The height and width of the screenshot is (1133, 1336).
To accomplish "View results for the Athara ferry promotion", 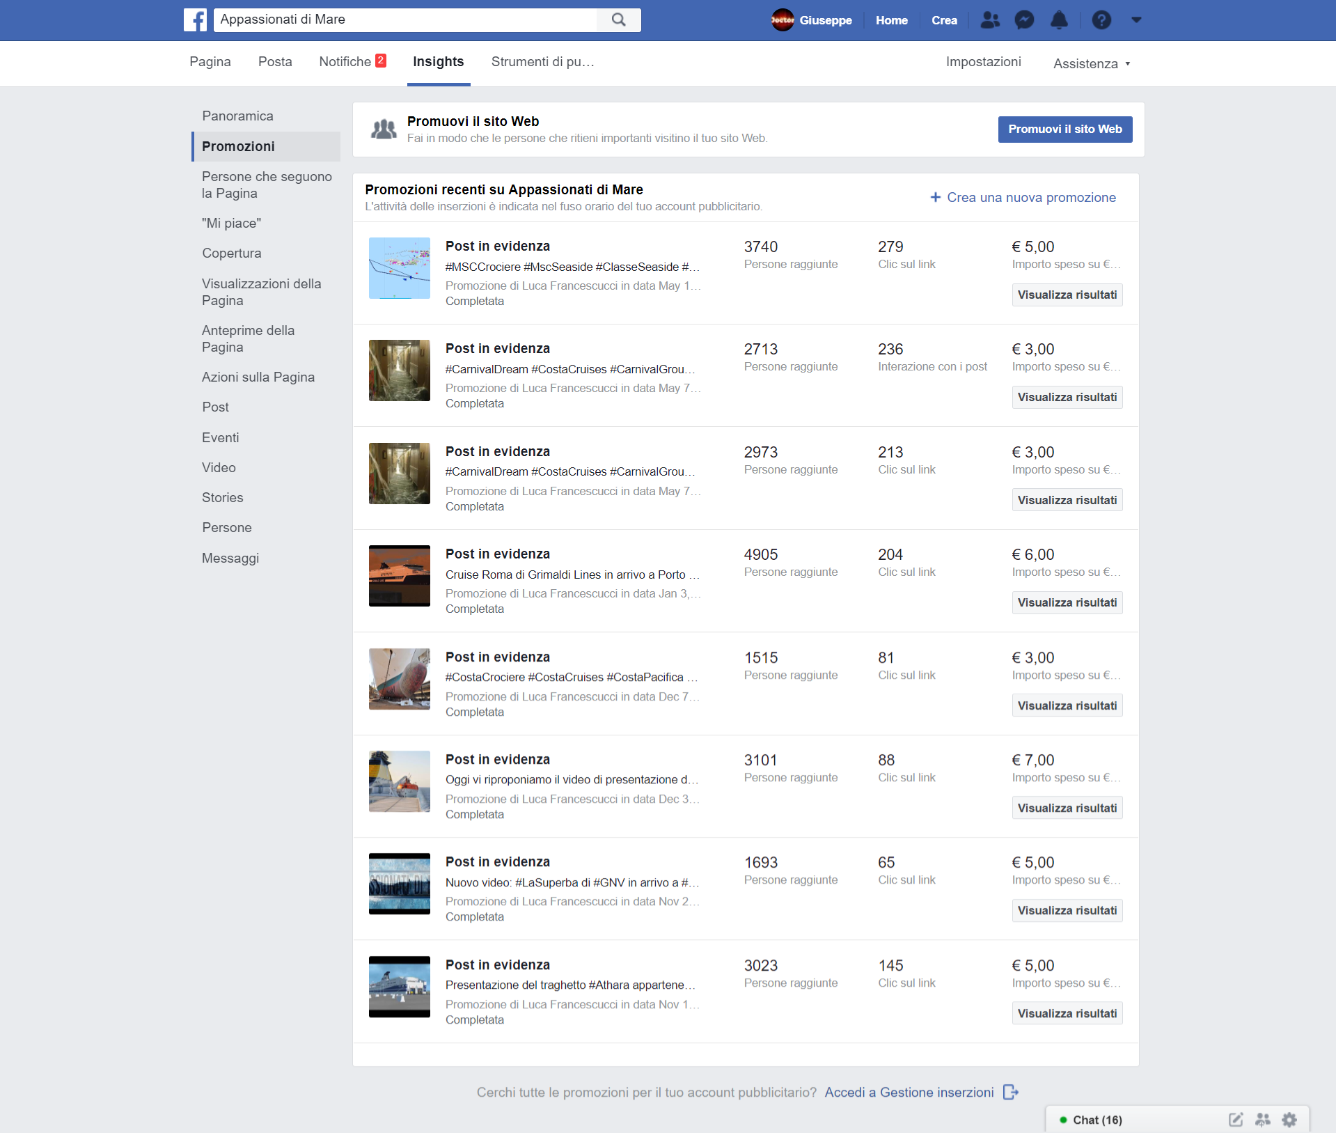I will click(x=1067, y=1013).
